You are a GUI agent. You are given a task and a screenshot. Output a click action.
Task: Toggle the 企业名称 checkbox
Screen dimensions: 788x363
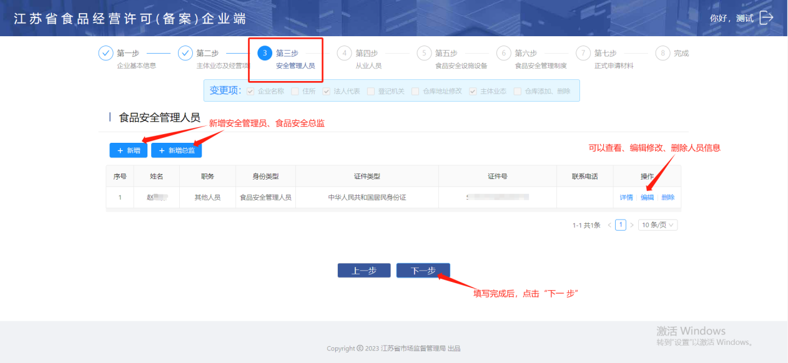(x=251, y=91)
